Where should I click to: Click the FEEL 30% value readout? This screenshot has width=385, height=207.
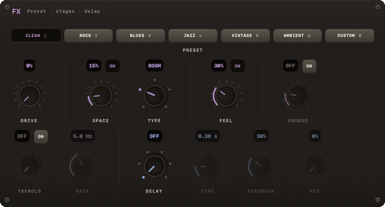(x=219, y=66)
